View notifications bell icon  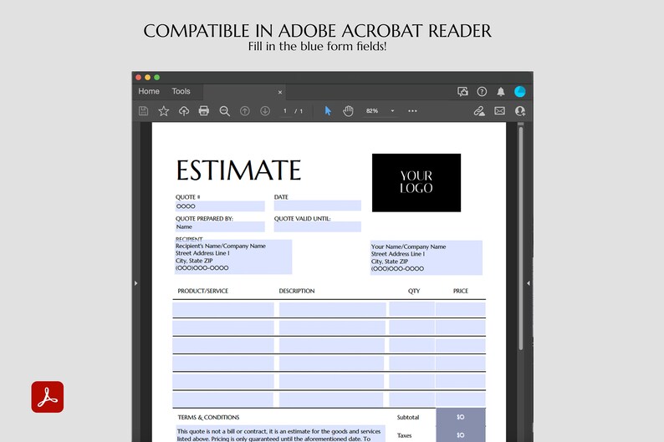click(x=501, y=91)
